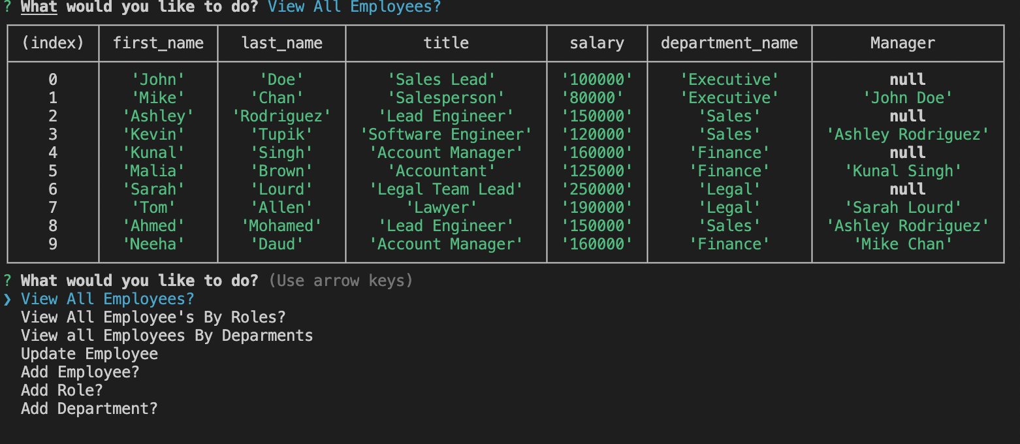Click the 'Software Engineer' title cell
The image size is (1020, 444).
(x=446, y=135)
